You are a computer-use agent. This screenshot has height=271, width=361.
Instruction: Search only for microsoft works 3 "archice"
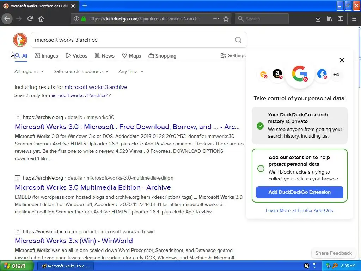pyautogui.click(x=78, y=95)
